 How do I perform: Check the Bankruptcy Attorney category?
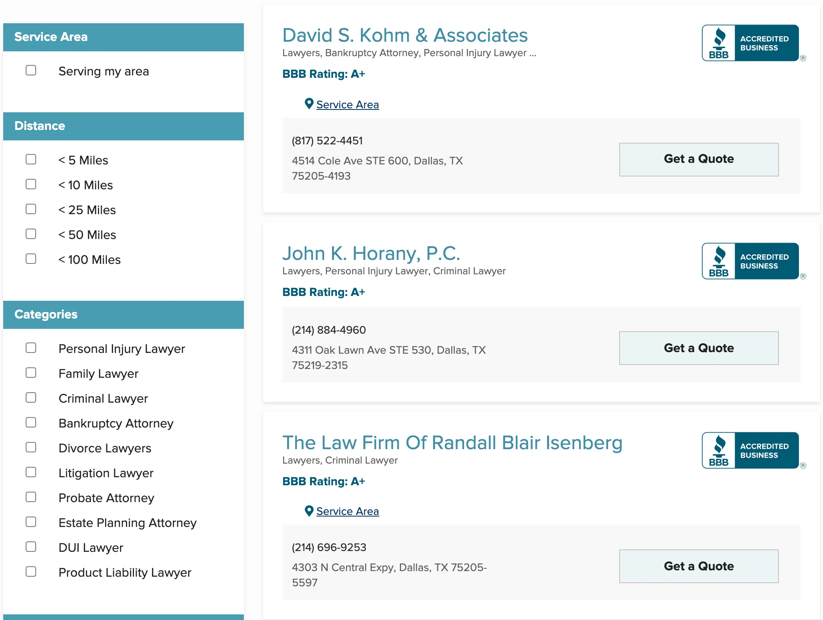point(31,423)
